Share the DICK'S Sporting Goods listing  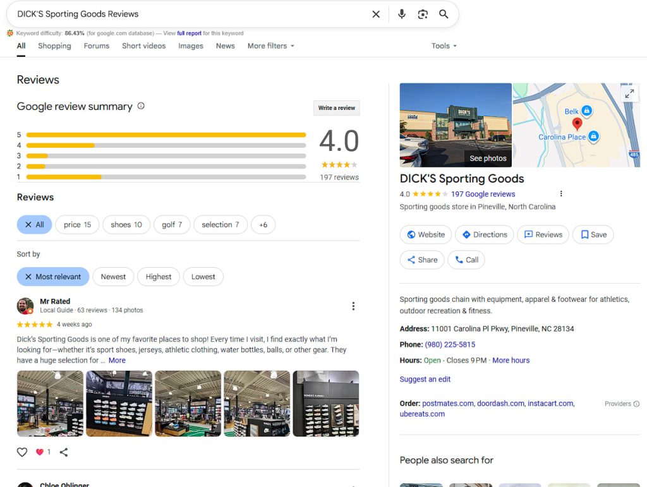pyautogui.click(x=421, y=260)
